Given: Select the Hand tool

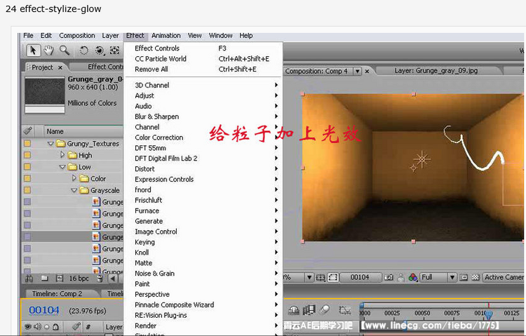Looking at the screenshot, I should (49, 51).
